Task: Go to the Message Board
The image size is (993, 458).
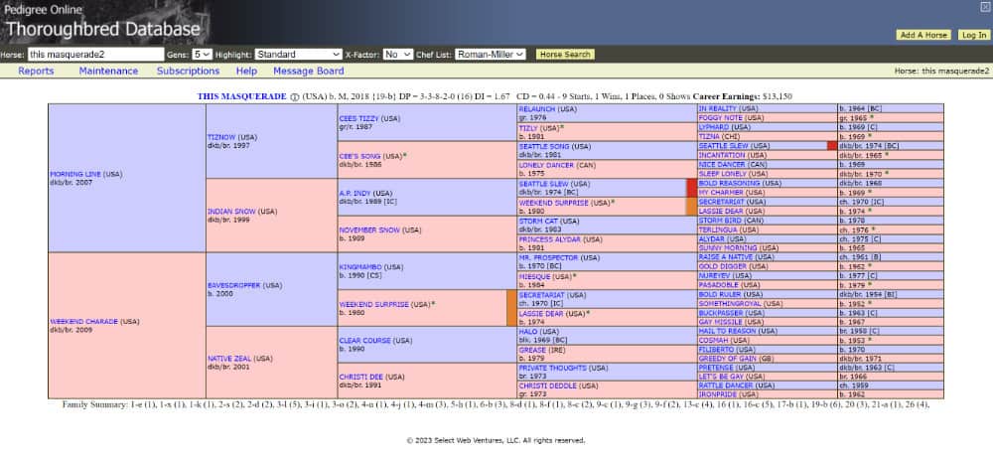Action: tap(308, 72)
